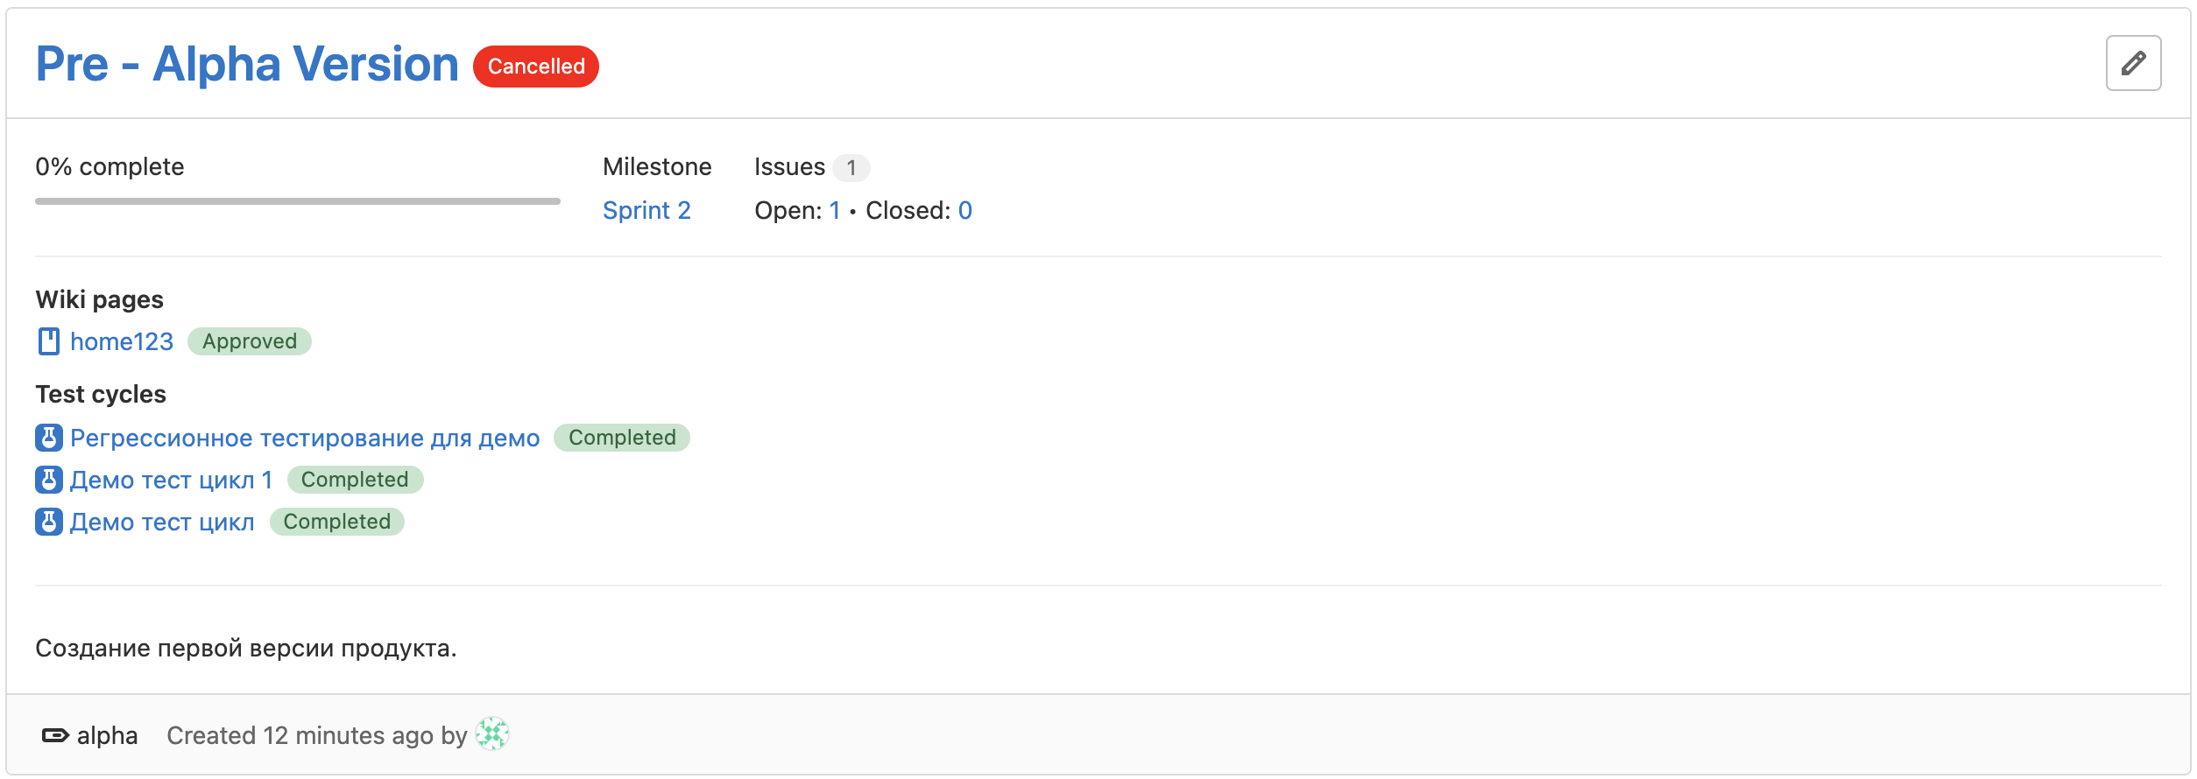Click the 0% complete progress bar
2197x779 pixels.
[x=297, y=201]
